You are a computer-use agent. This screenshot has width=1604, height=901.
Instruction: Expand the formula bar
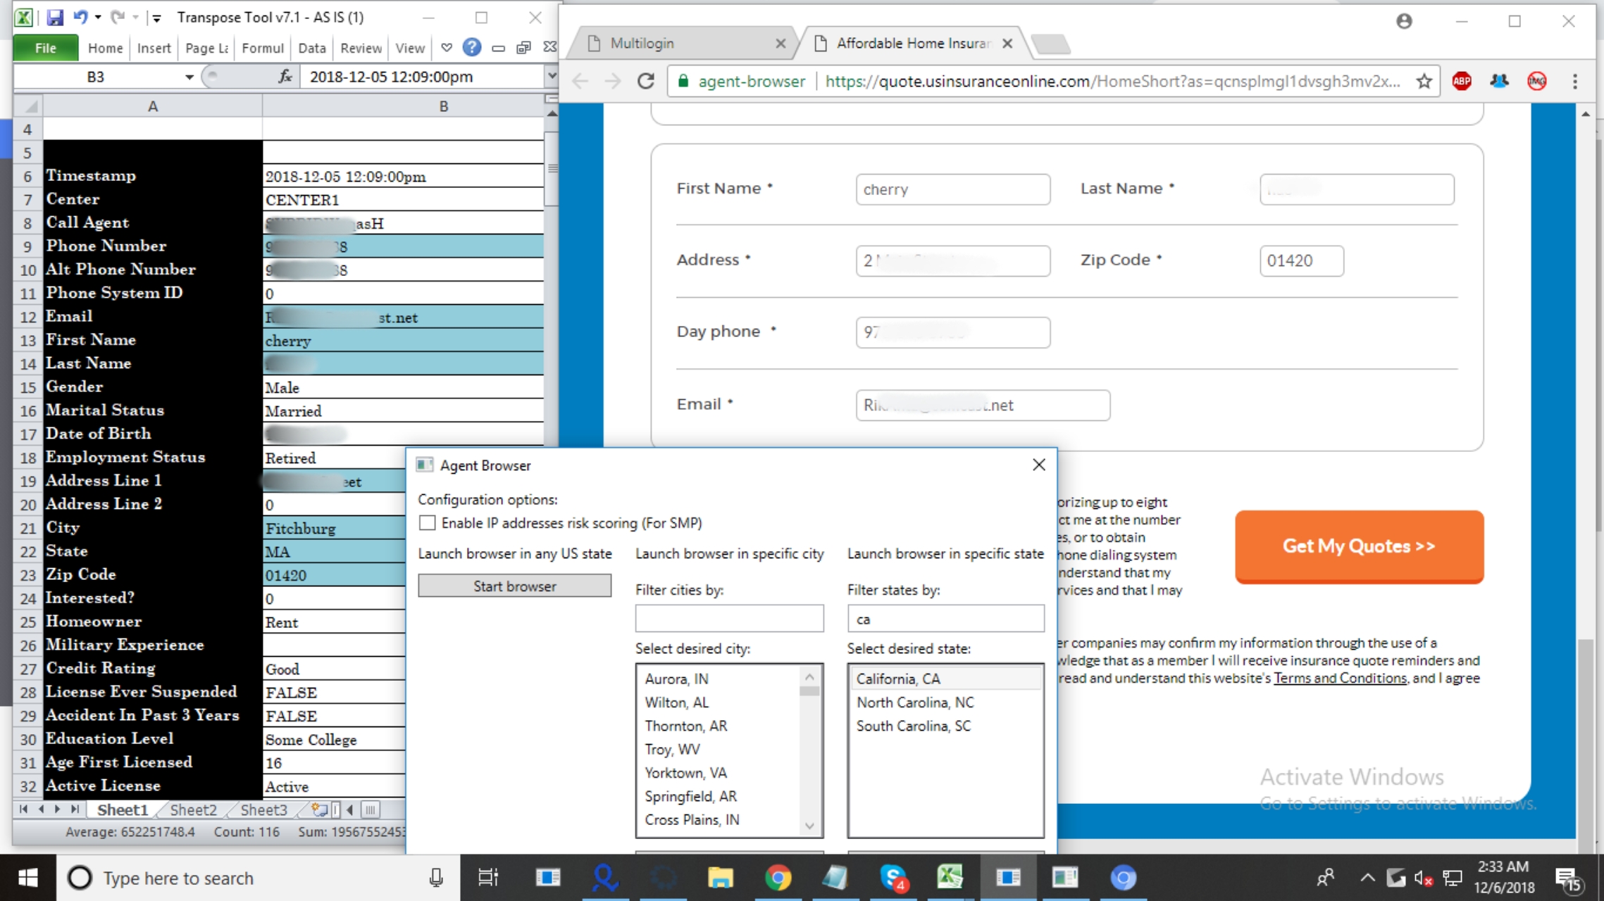[551, 76]
